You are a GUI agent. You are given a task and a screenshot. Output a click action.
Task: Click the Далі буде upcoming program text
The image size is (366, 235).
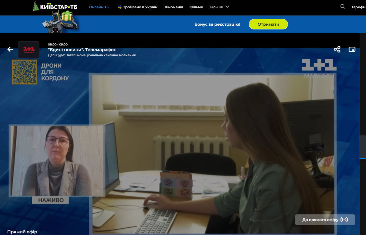click(x=92, y=55)
